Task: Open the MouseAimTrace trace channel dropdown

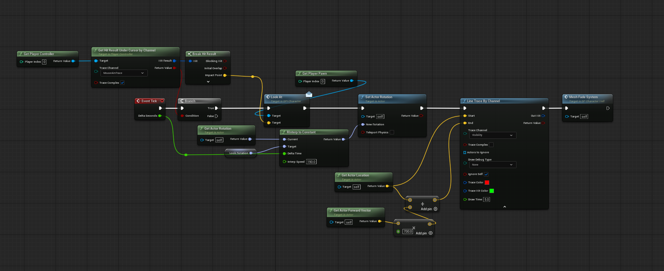Action: click(124, 73)
